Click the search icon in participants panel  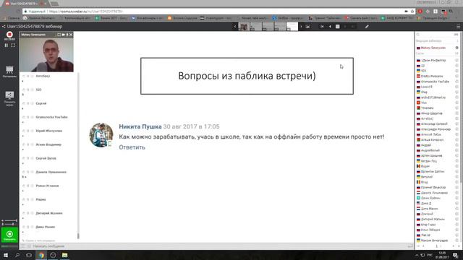(x=418, y=35)
